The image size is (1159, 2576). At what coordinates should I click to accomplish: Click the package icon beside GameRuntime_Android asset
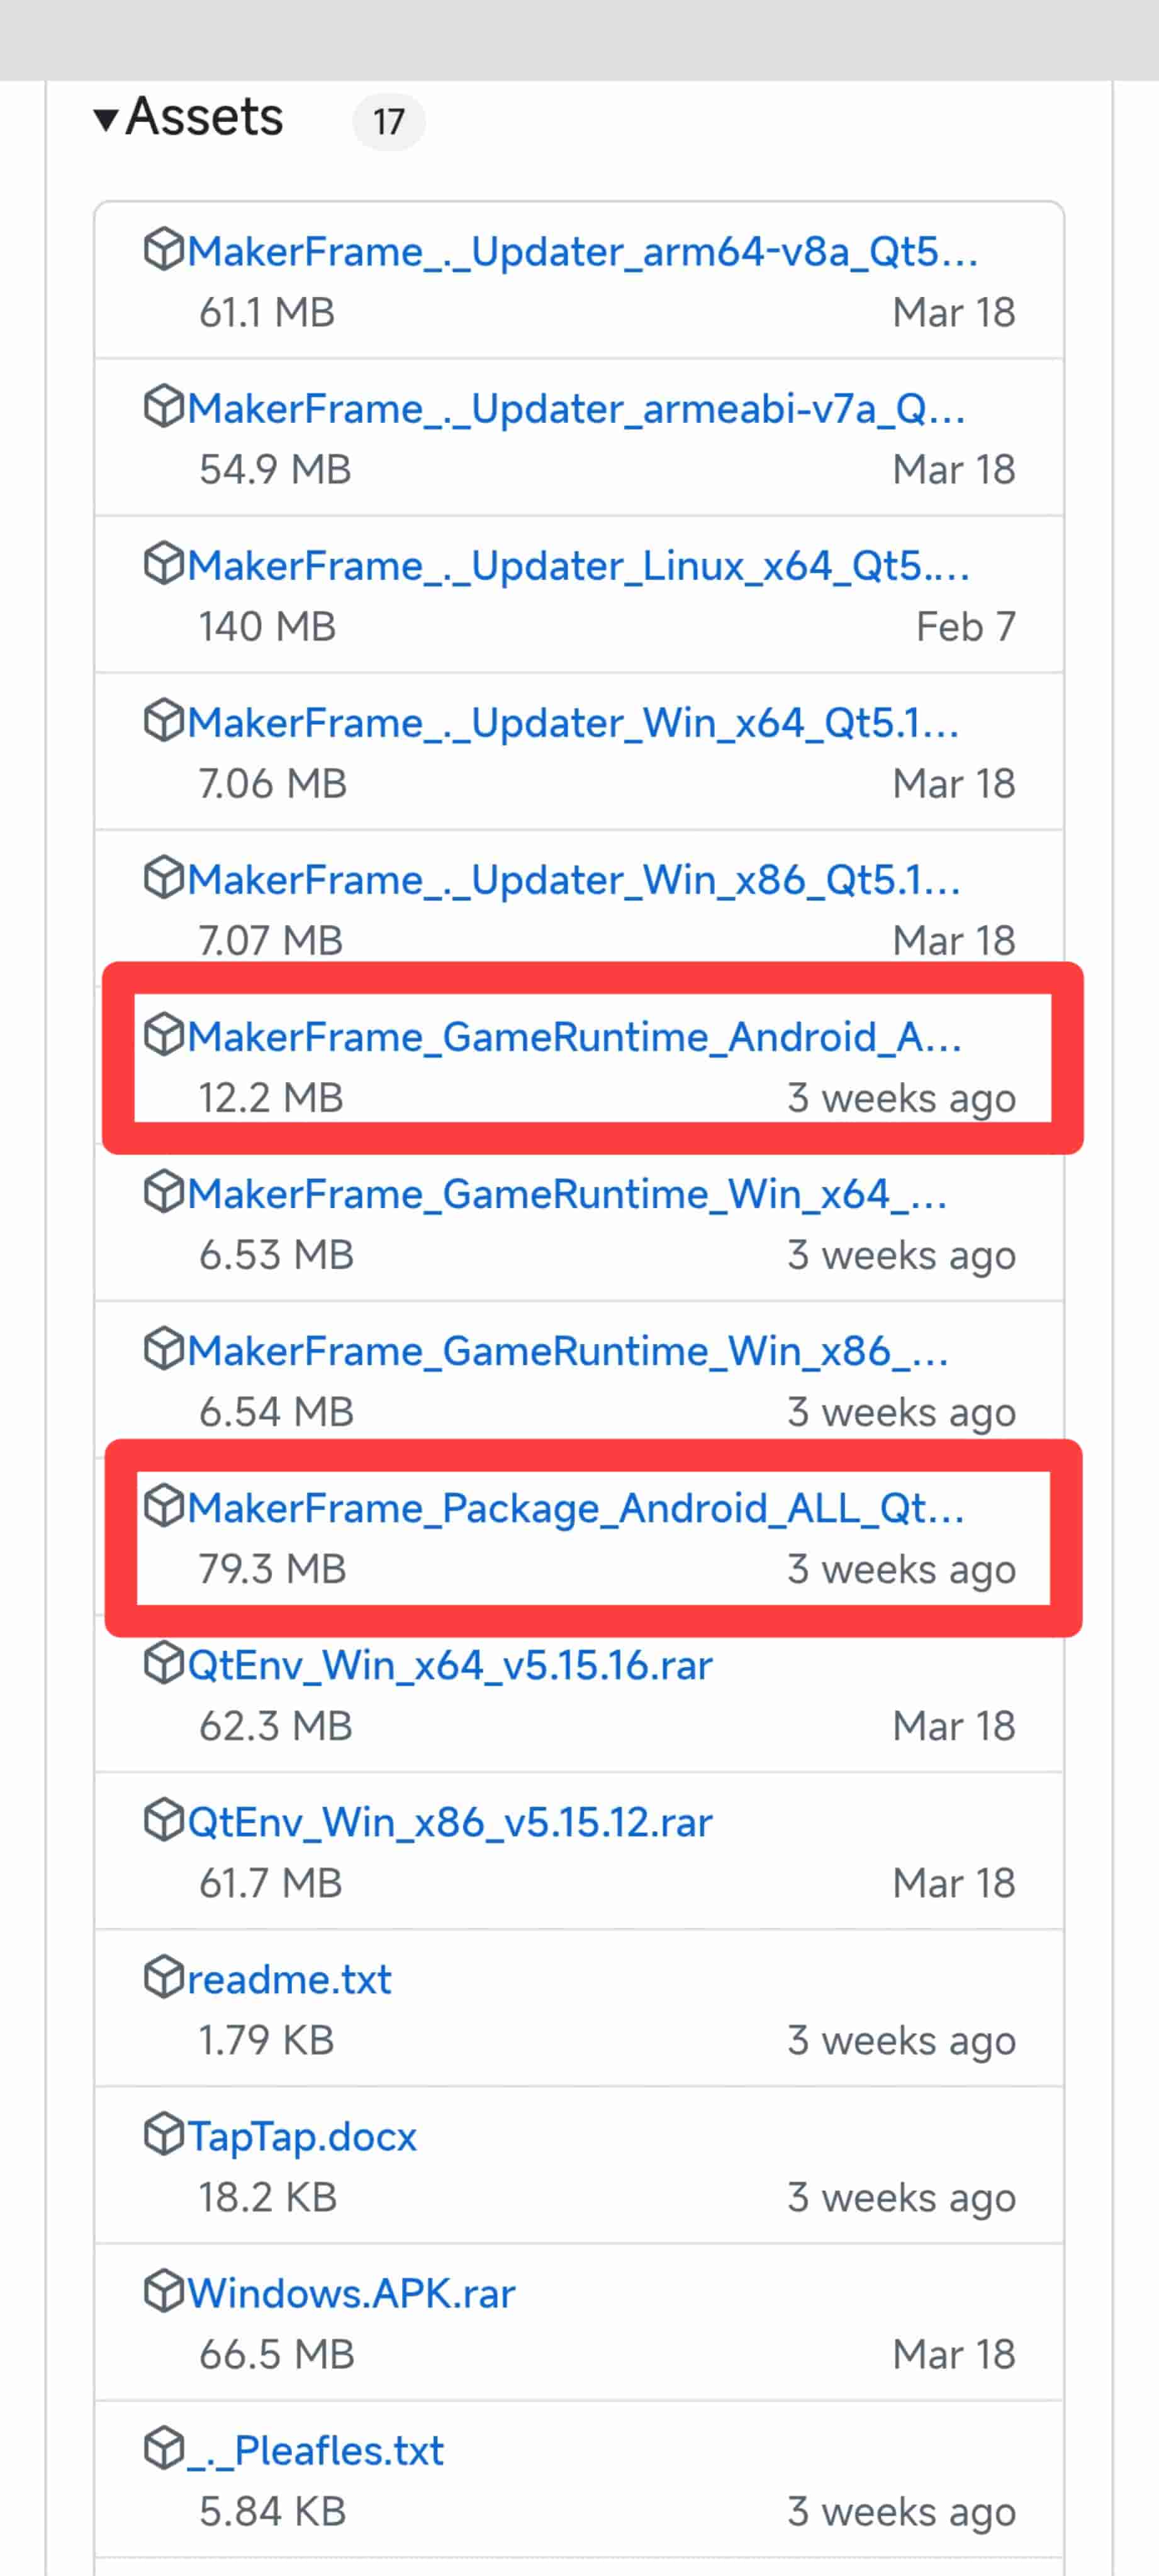pyautogui.click(x=164, y=1035)
